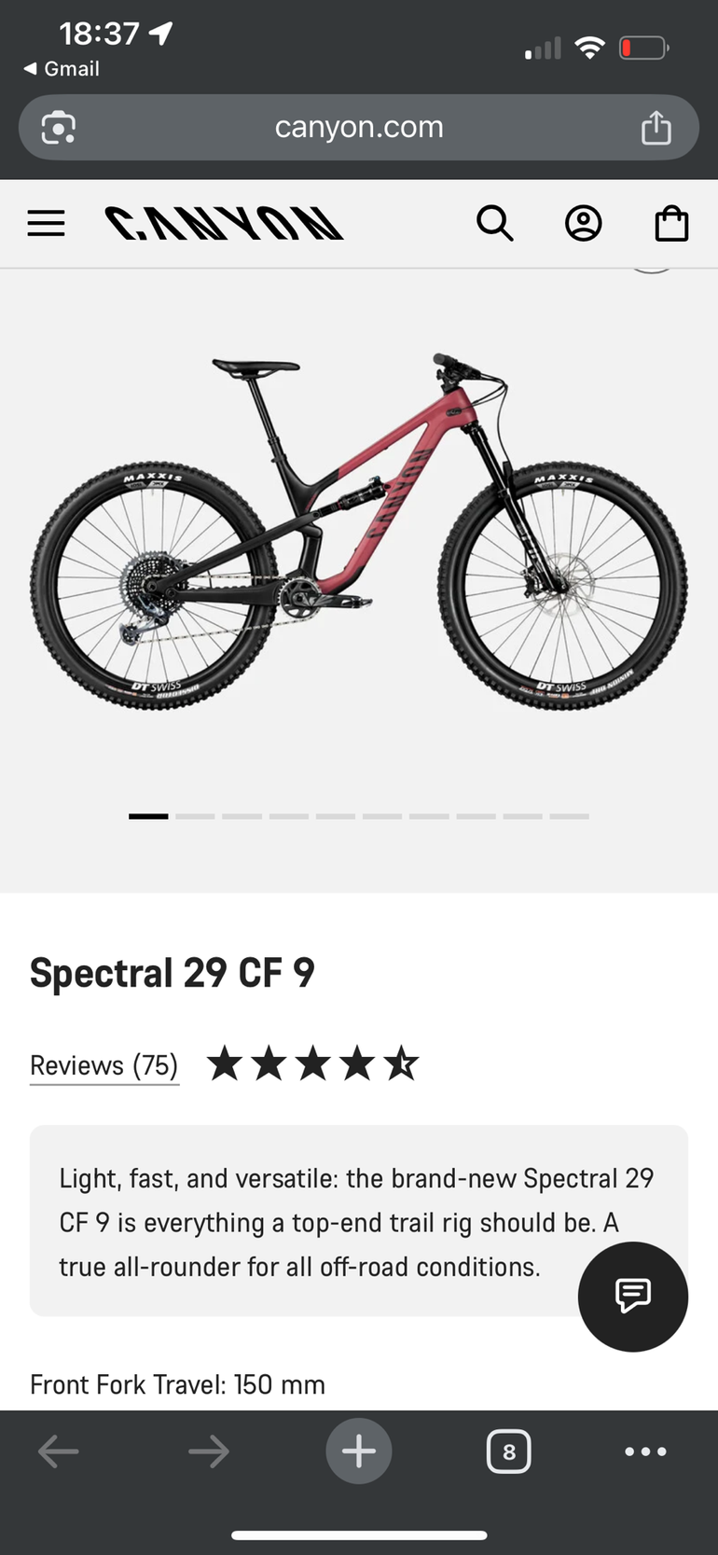Open the live chat bubble
718x1555 pixels.
pyautogui.click(x=632, y=1296)
